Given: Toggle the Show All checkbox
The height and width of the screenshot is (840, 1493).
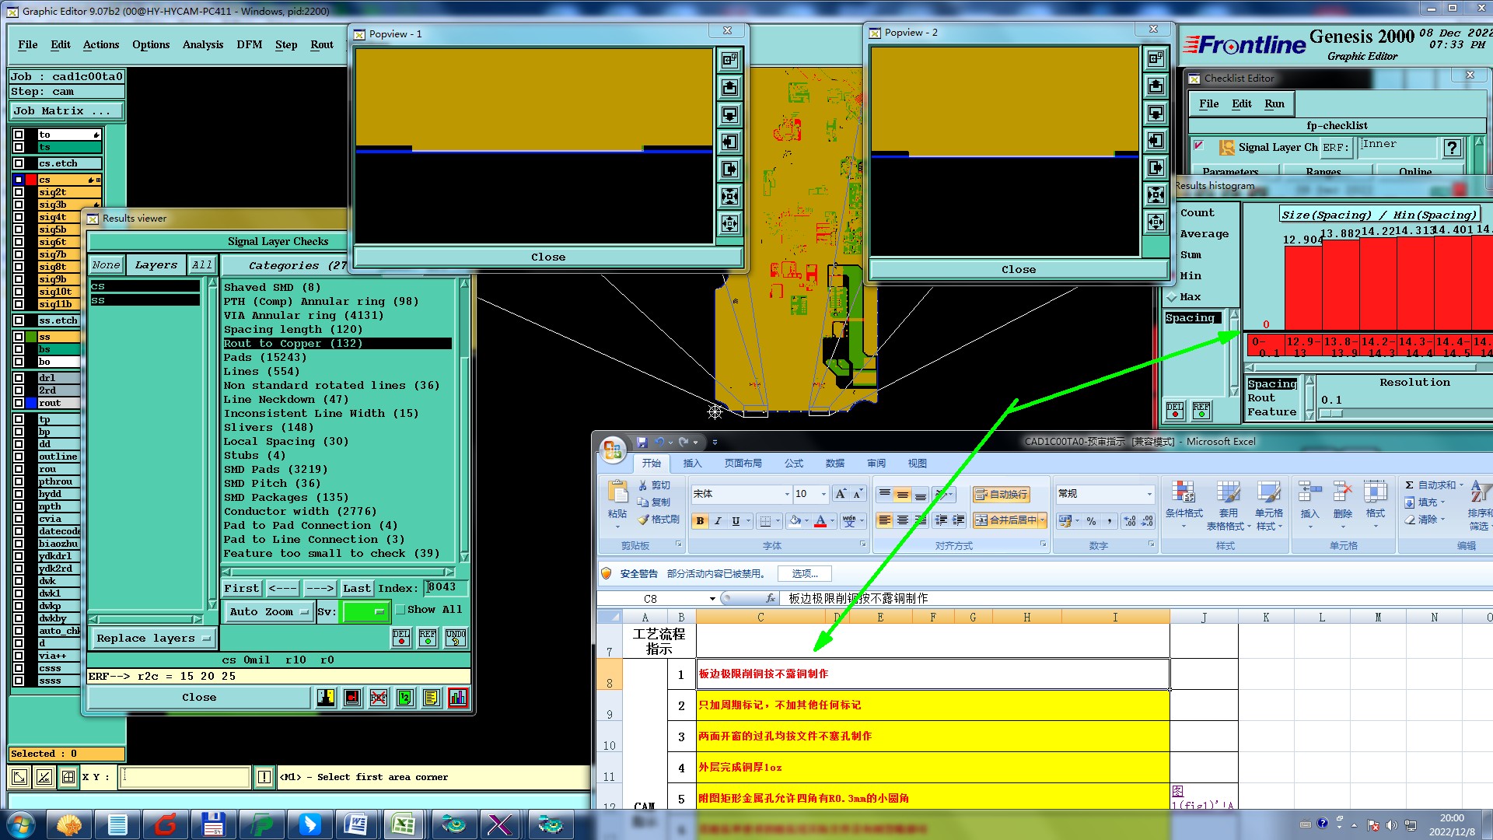Looking at the screenshot, I should (x=400, y=610).
